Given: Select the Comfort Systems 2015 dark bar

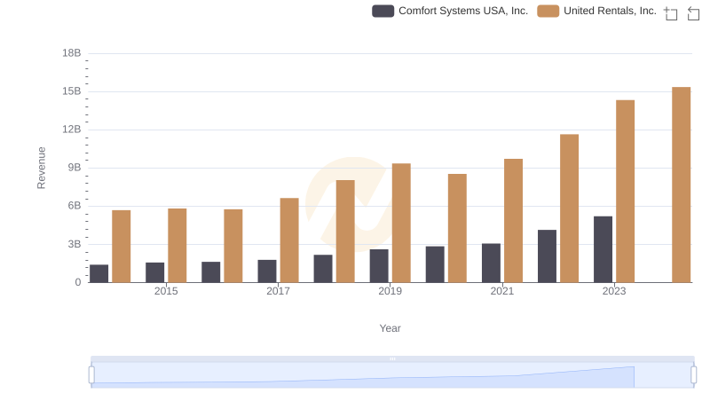Looking at the screenshot, I should tap(154, 272).
